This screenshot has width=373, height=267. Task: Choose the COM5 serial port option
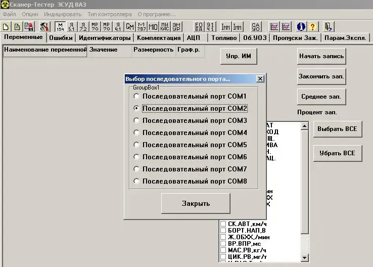coord(136,145)
